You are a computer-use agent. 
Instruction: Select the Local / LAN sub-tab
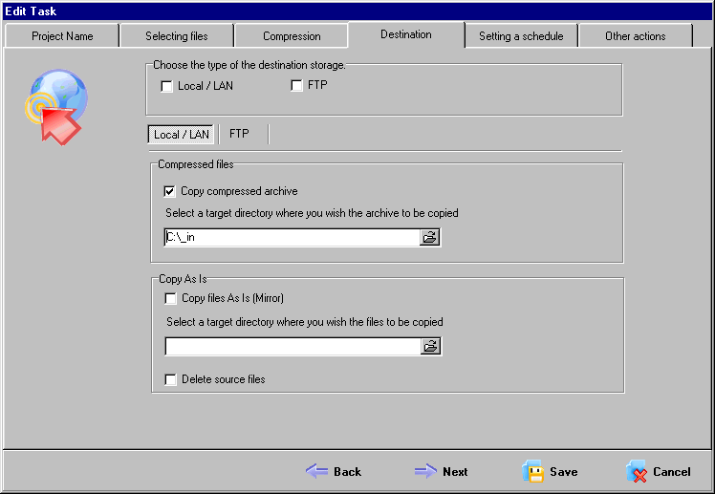[181, 135]
